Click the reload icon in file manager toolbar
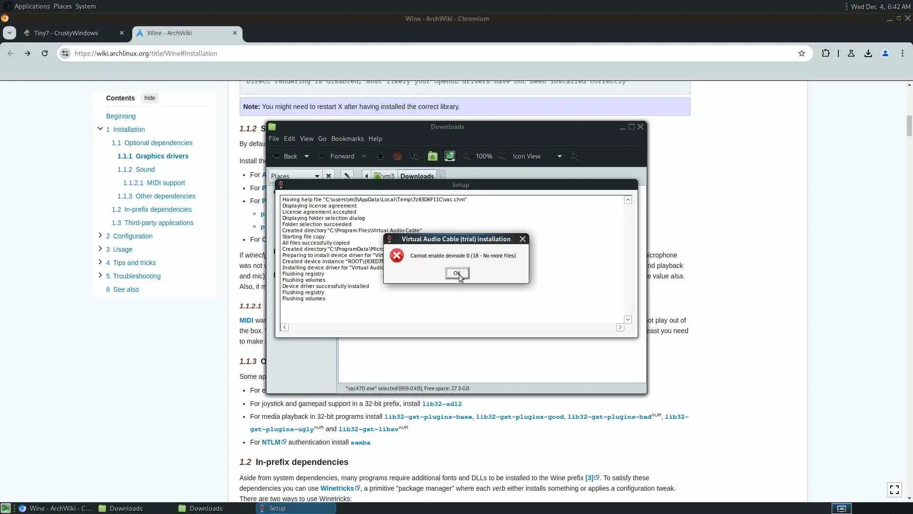This screenshot has height=514, width=913. pyautogui.click(x=415, y=156)
